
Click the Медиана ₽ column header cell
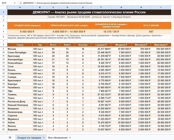pyautogui.click(x=121, y=45)
